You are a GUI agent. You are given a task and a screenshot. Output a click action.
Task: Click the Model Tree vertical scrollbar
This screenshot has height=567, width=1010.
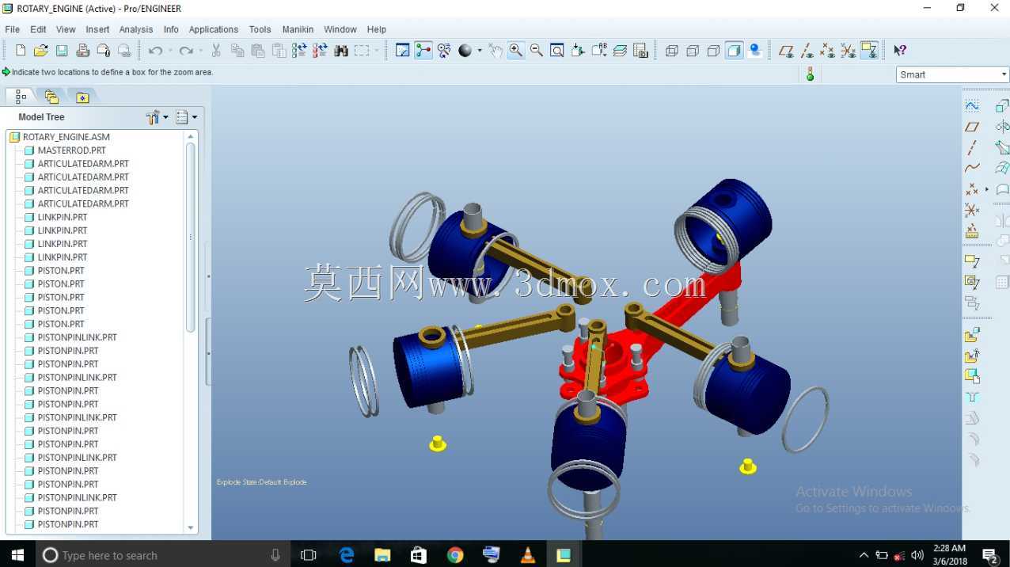pyautogui.click(x=190, y=238)
